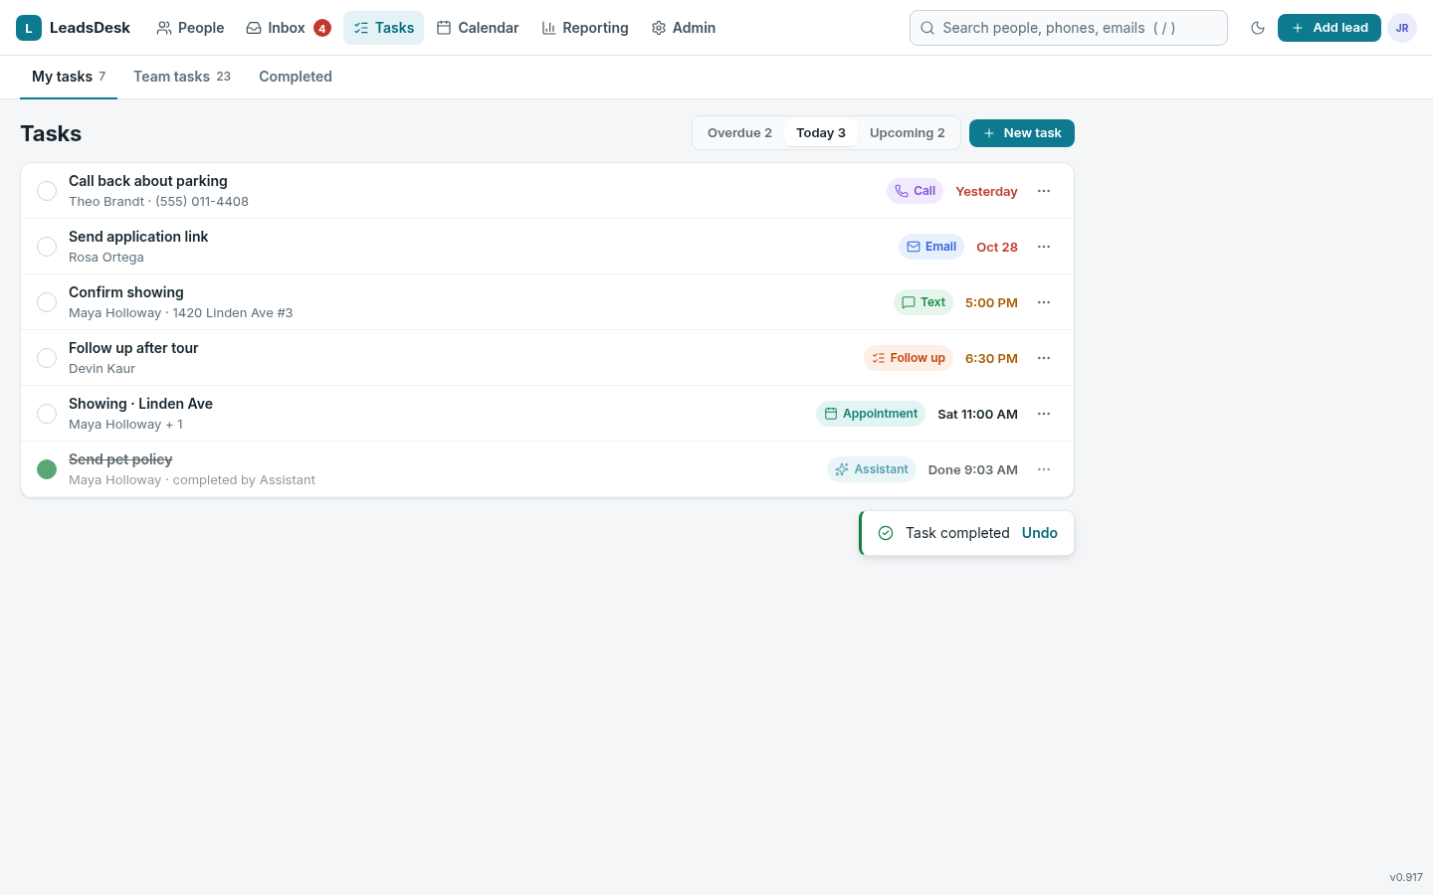This screenshot has width=1433, height=895.
Task: Focus the search people, phones, emails field
Action: coord(1069,28)
